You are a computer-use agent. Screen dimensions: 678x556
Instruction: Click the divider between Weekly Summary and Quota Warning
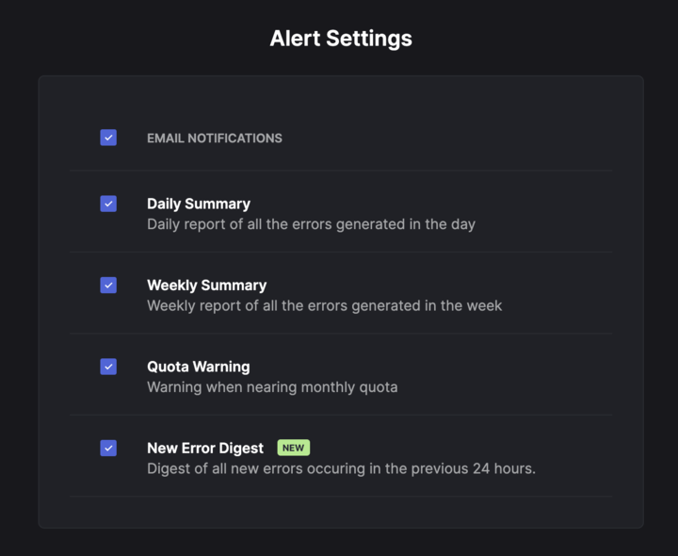(341, 333)
